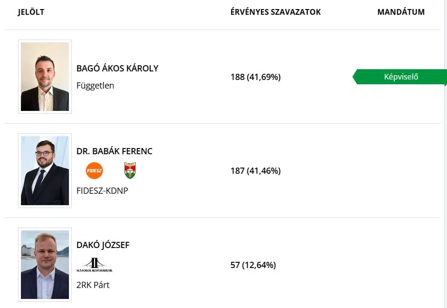Click the ÉRVÉNYES SZAVAZATOK column header

275,12
